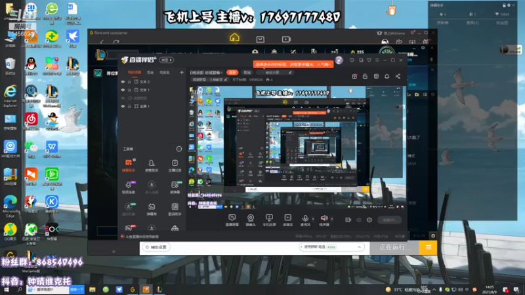525x295 pixels.
Task: Add a 手机投屏 phone mirroring source
Action: coord(269,220)
